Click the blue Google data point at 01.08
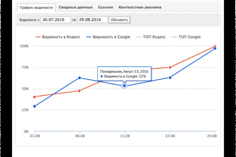Image resolution: width=236 pixels, height=157 pixels. coord(35,106)
